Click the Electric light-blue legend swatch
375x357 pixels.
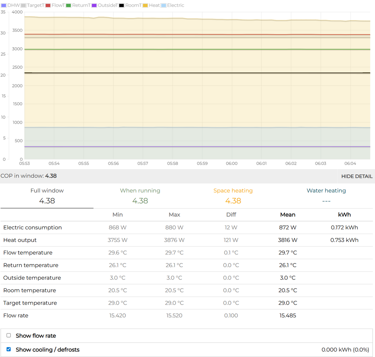(x=163, y=5)
